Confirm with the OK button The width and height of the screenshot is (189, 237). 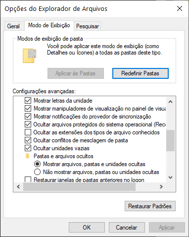click(x=87, y=228)
